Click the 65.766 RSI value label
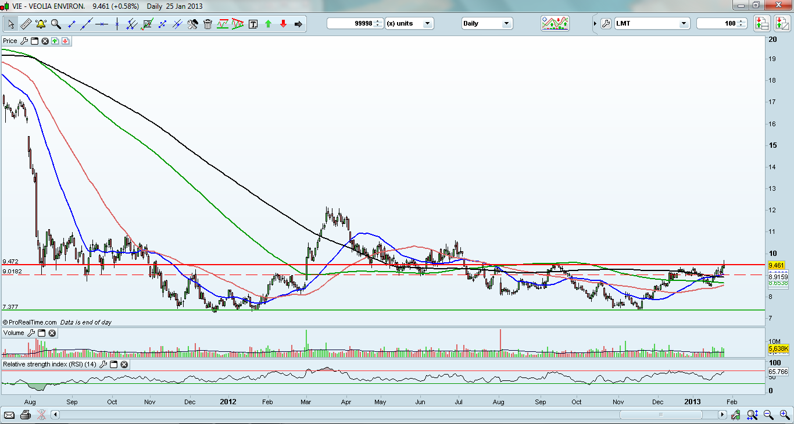Screen dimensions: 794x424 778,371
